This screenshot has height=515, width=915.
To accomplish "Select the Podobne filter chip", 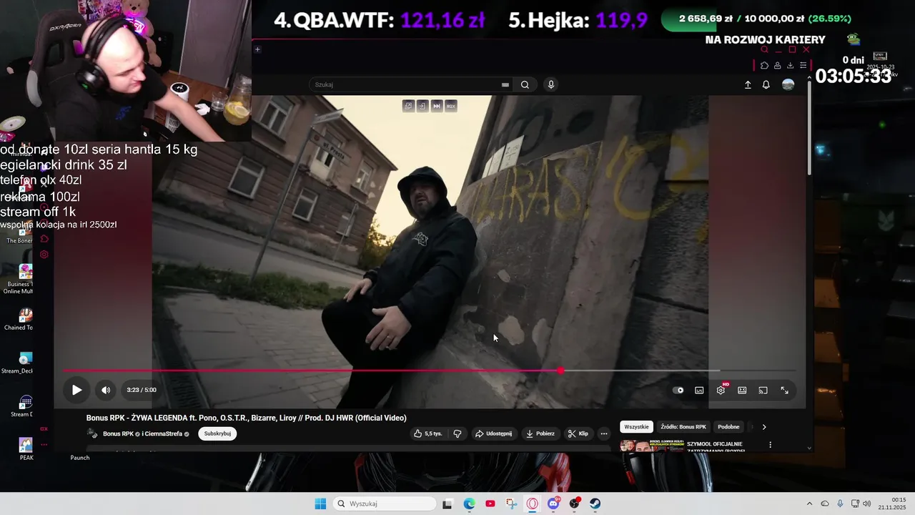I will coord(728,427).
